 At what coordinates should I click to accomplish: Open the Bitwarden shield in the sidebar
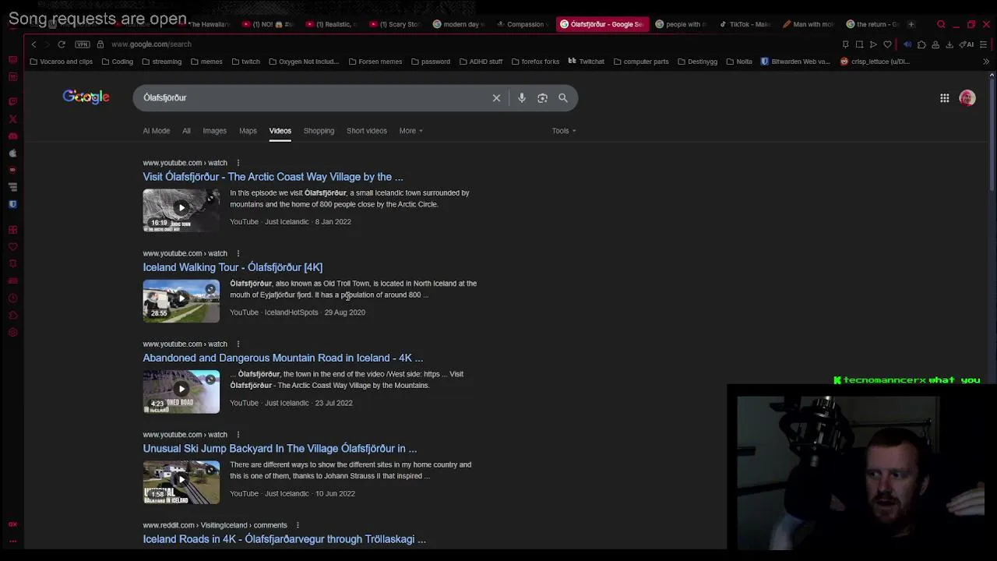(12, 204)
